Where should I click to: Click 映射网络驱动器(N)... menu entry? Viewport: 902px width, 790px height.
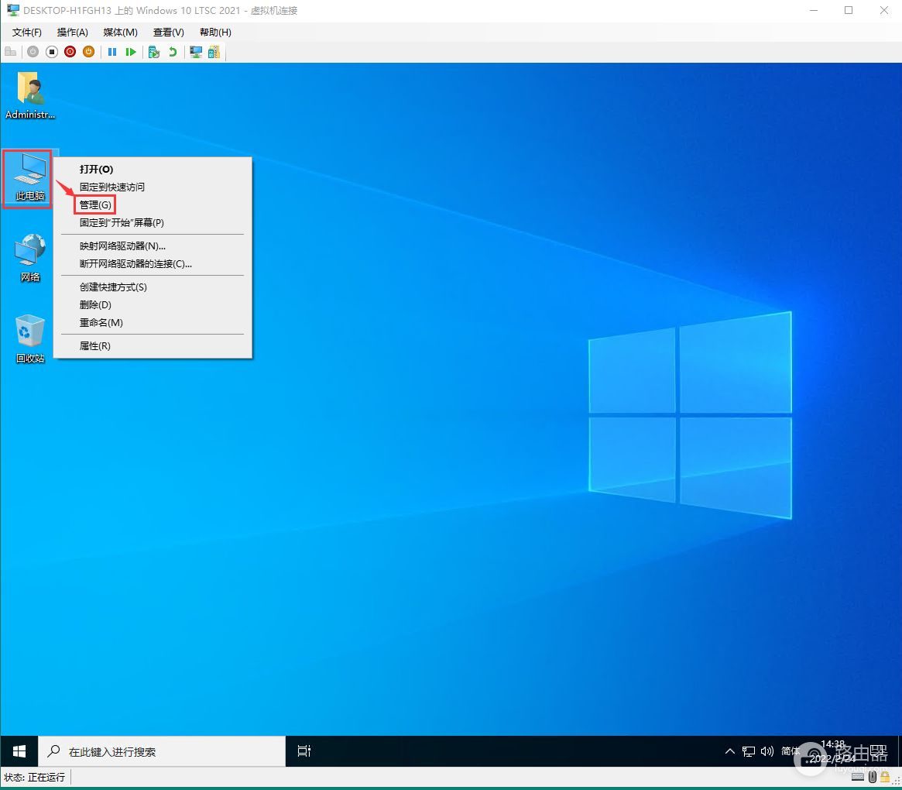pos(122,246)
